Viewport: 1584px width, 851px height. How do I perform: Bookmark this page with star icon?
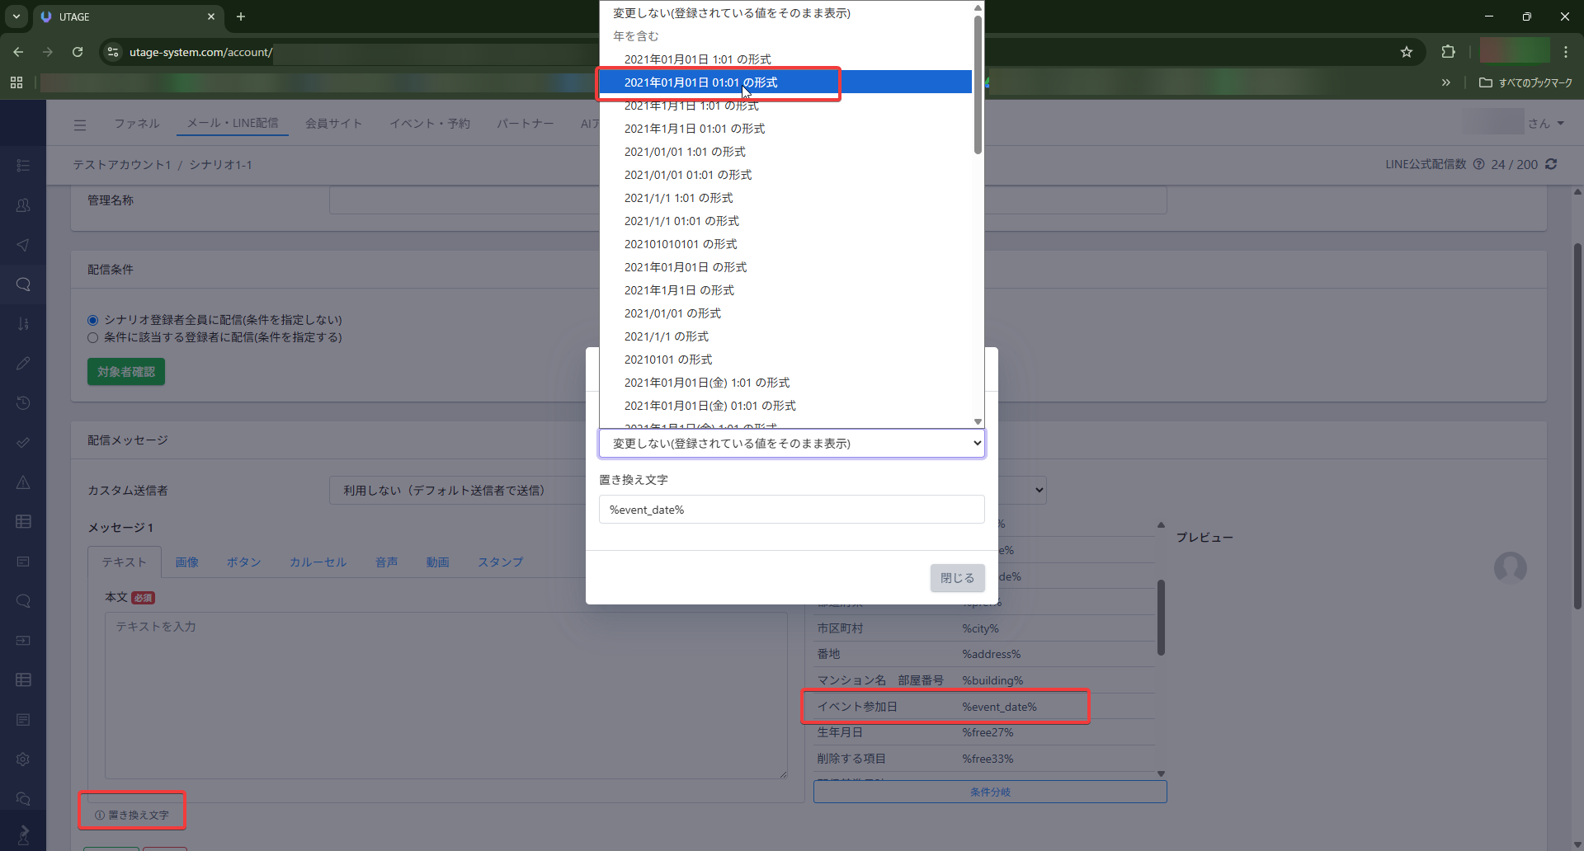[1406, 52]
